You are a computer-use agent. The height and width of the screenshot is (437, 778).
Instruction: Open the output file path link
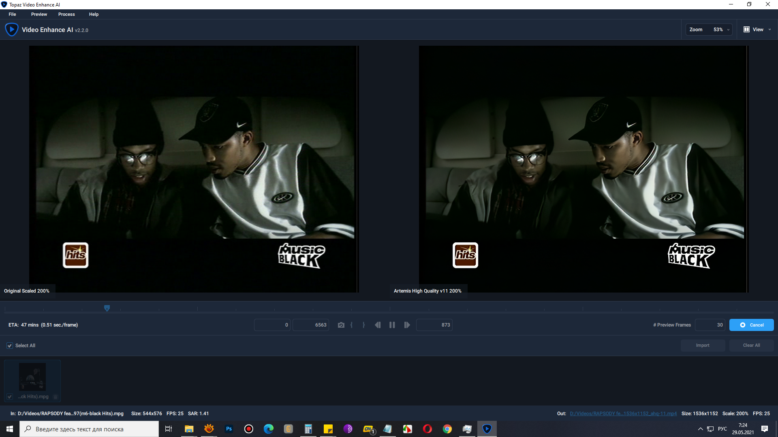pos(623,414)
